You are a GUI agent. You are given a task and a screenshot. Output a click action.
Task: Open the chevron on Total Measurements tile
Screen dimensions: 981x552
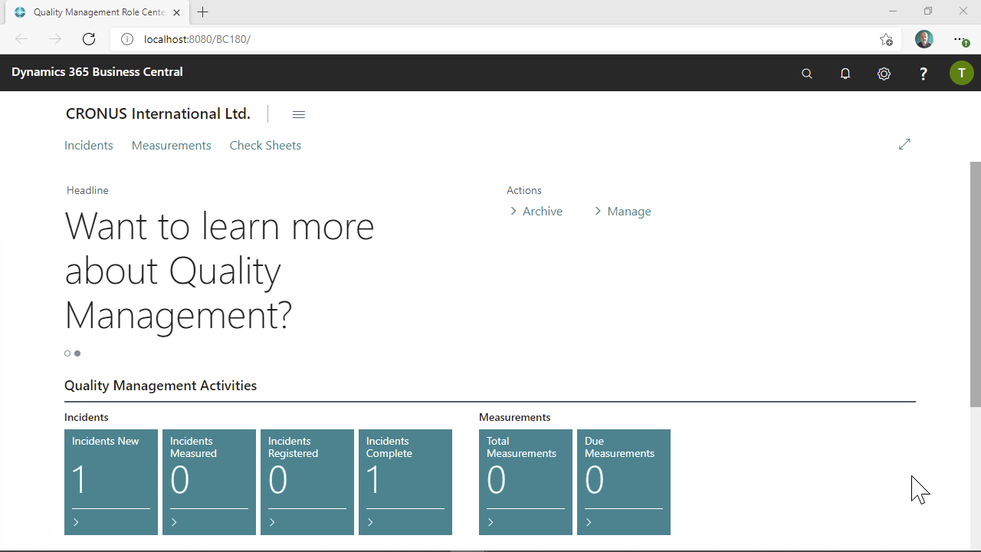(490, 523)
